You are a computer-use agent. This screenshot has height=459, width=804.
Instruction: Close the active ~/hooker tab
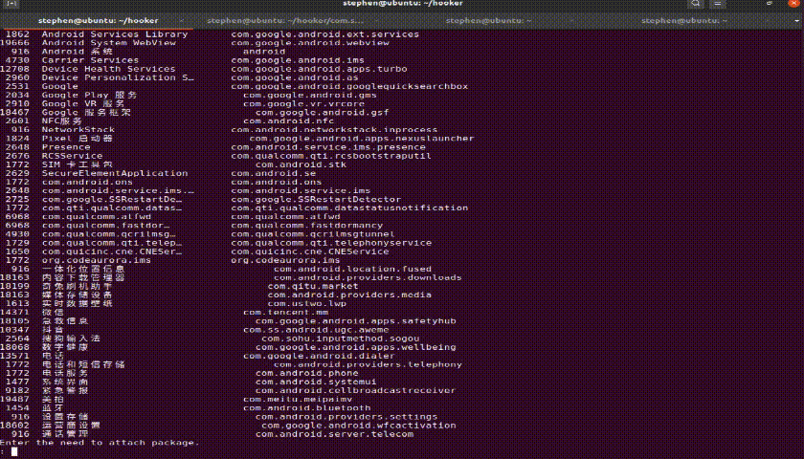181,20
